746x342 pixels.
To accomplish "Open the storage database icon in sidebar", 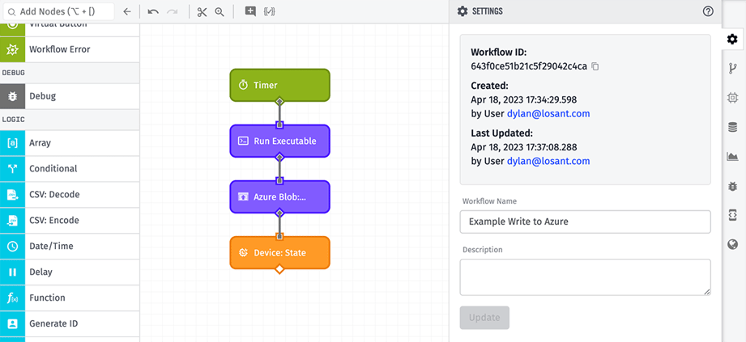I will pos(732,127).
